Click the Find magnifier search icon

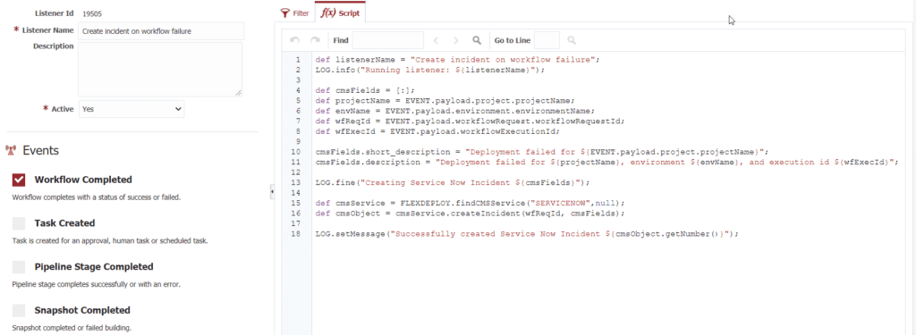[x=477, y=40]
